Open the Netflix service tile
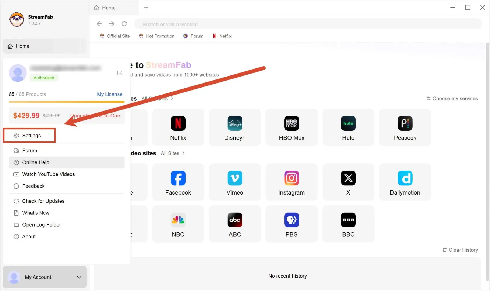 (178, 127)
